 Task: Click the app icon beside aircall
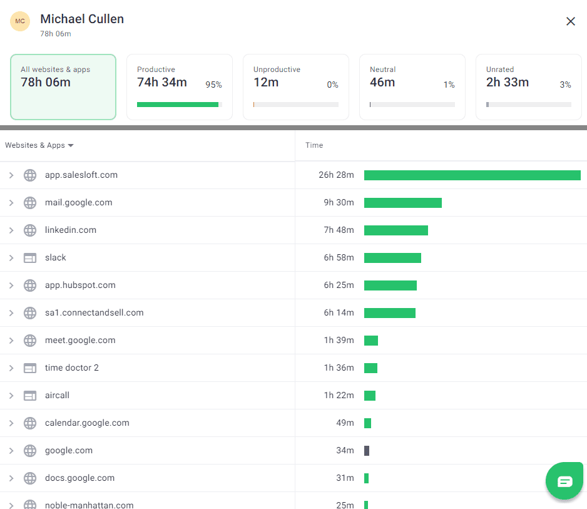[x=30, y=395]
